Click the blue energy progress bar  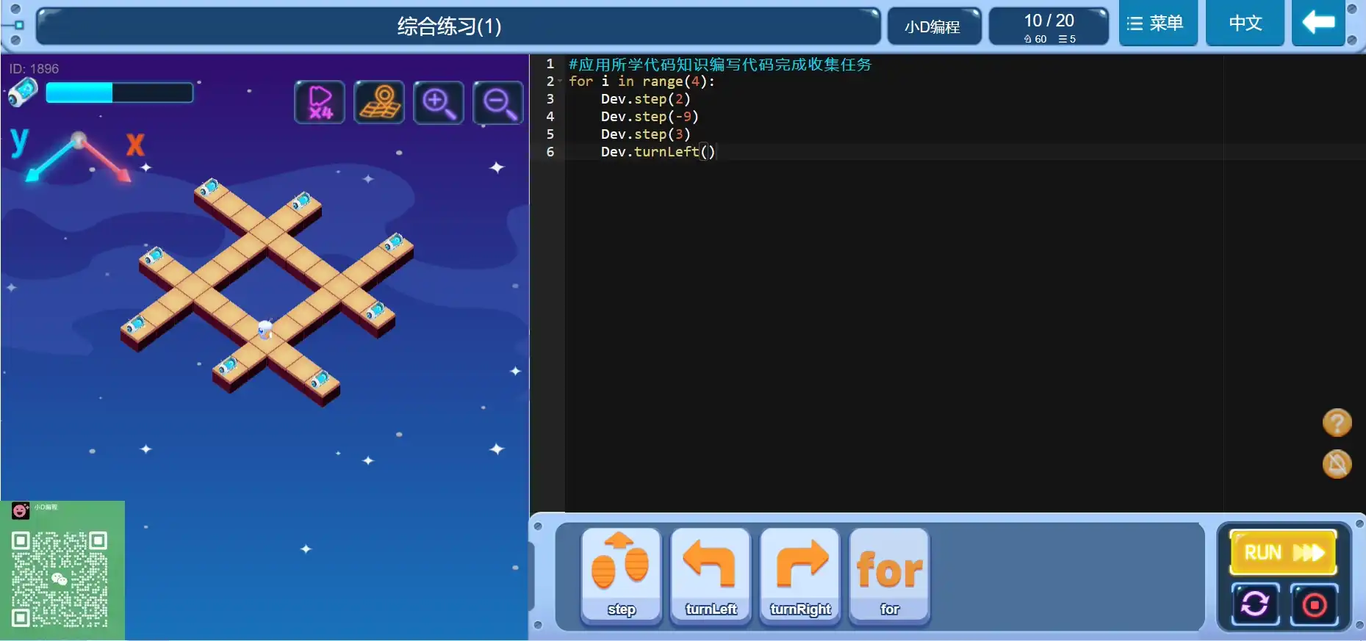pyautogui.click(x=119, y=93)
